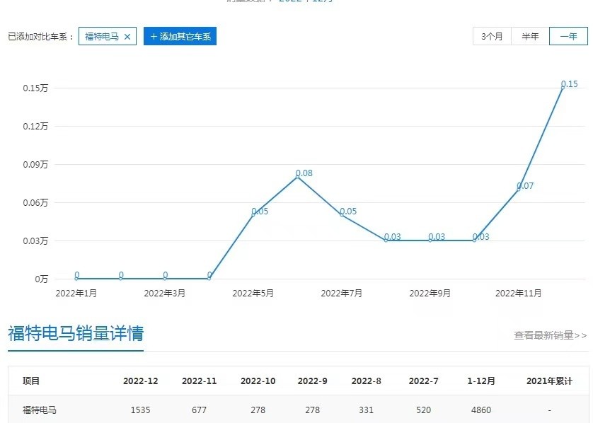Click the 520 sales value cell
The width and height of the screenshot is (593, 423).
tap(423, 410)
